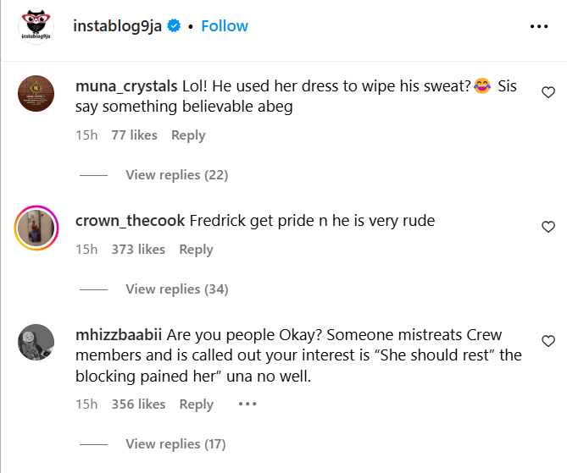Follow the instablog9ja account
This screenshot has width=567, height=473.
(225, 26)
